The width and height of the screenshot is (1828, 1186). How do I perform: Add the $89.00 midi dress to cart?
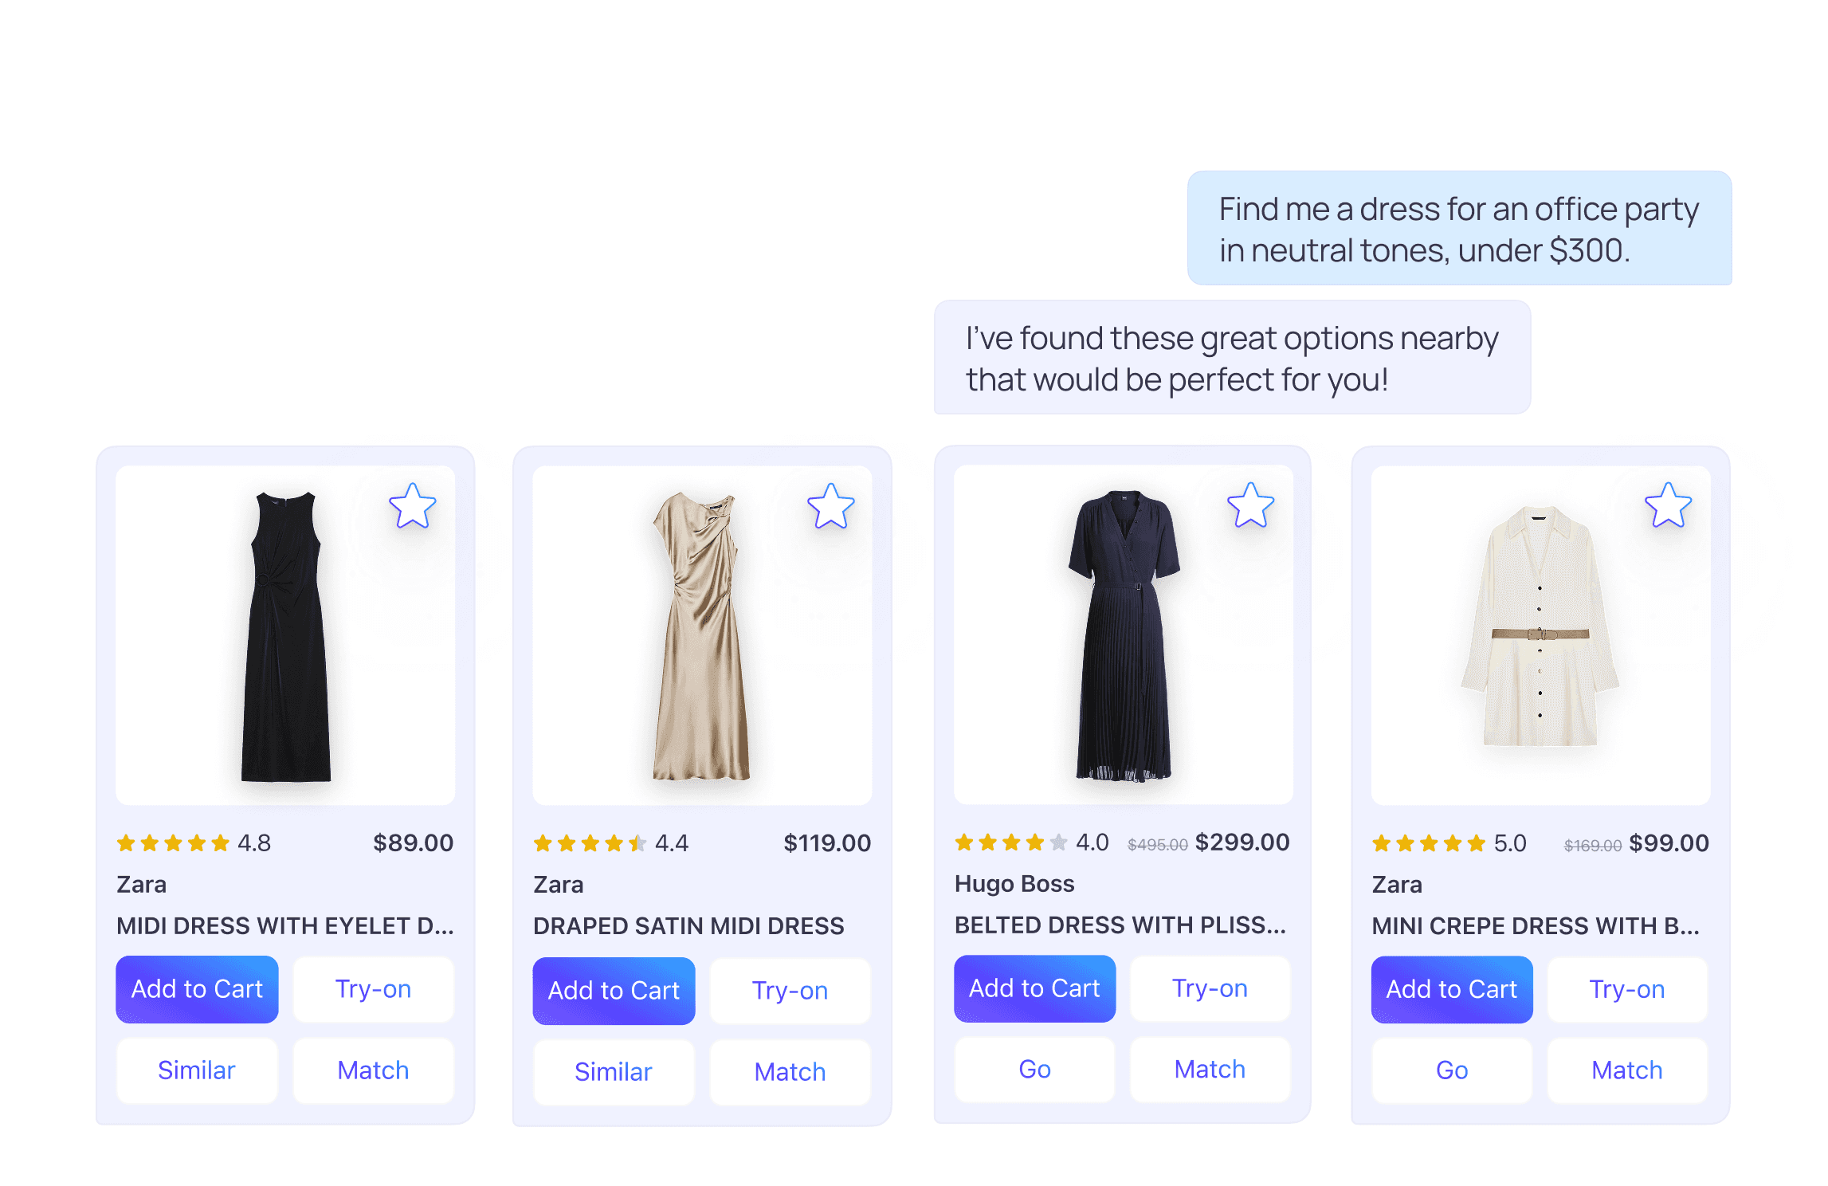click(x=197, y=988)
